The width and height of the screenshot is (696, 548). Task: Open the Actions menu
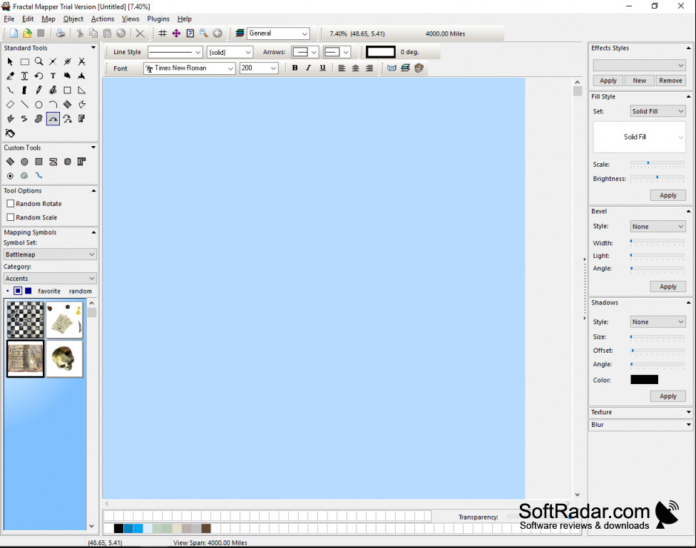[103, 19]
